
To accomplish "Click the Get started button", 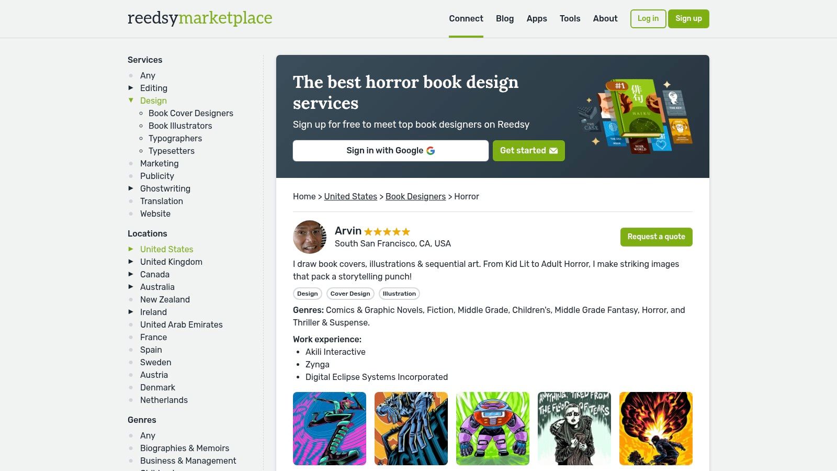I will [x=528, y=150].
